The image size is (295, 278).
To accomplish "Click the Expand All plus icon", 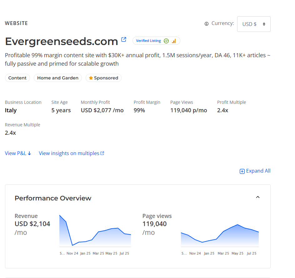I will (x=242, y=171).
